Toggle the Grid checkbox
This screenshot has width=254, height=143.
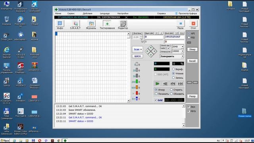click(156, 100)
